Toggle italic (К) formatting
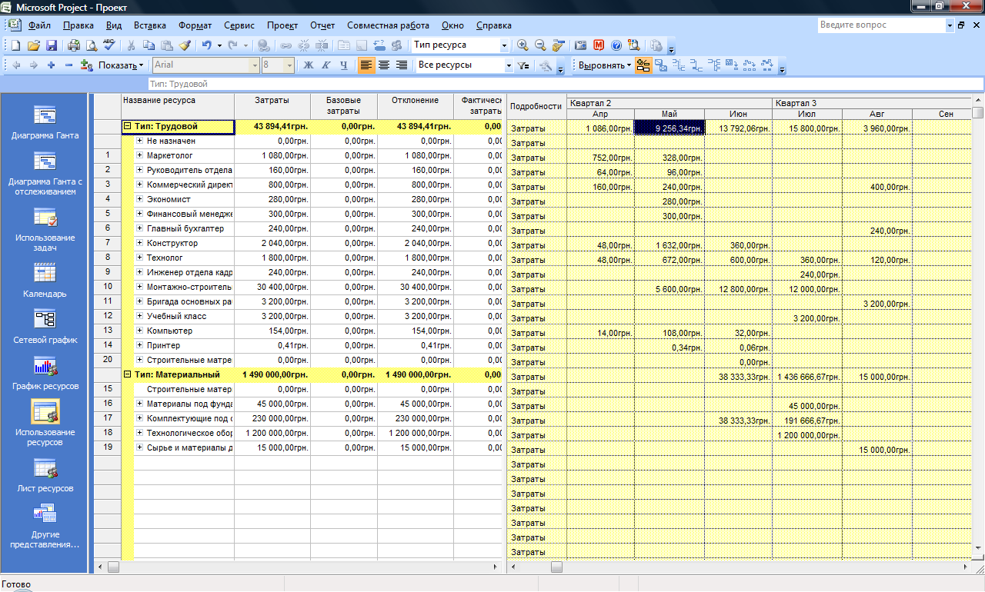The height and width of the screenshot is (592, 985). pos(326,65)
